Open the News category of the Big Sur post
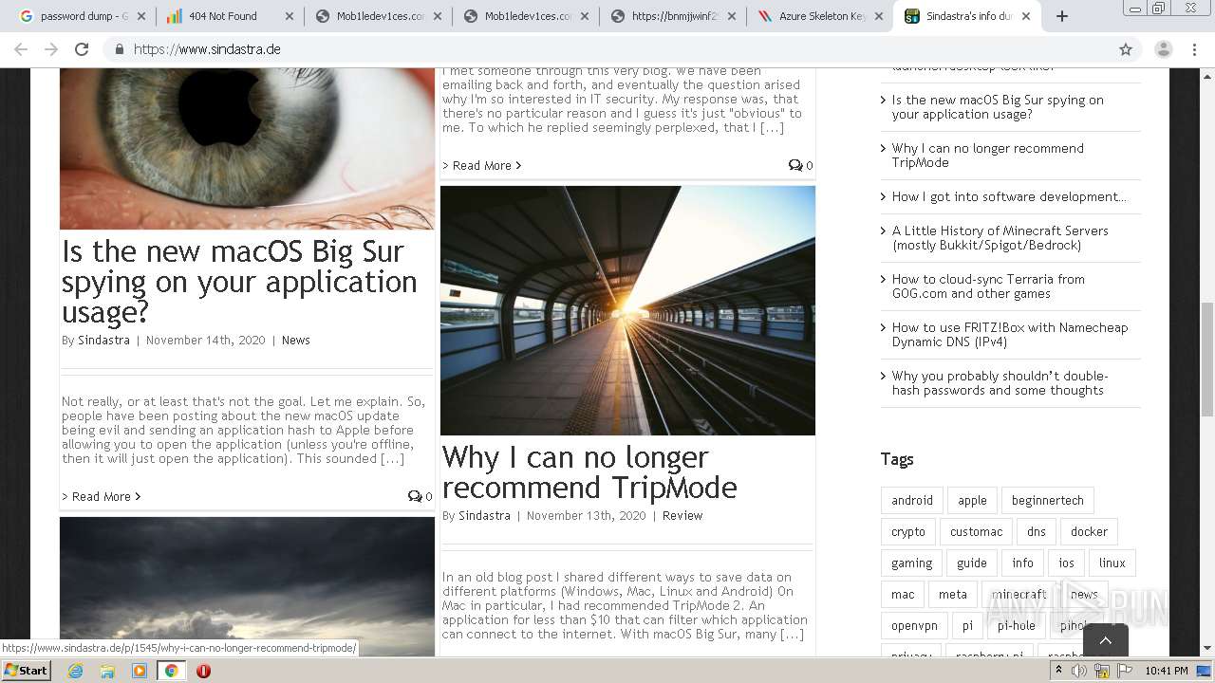Viewport: 1215px width, 683px height. [296, 340]
